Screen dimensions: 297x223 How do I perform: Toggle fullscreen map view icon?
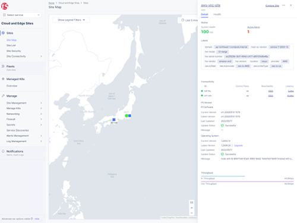click(192, 202)
